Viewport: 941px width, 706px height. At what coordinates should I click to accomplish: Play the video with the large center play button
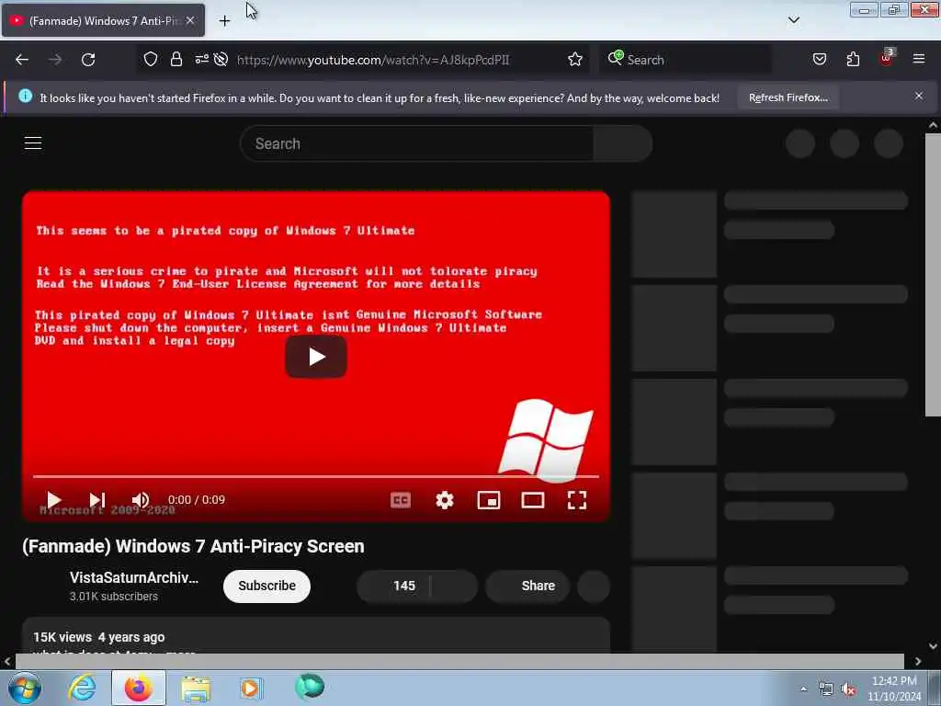click(316, 357)
